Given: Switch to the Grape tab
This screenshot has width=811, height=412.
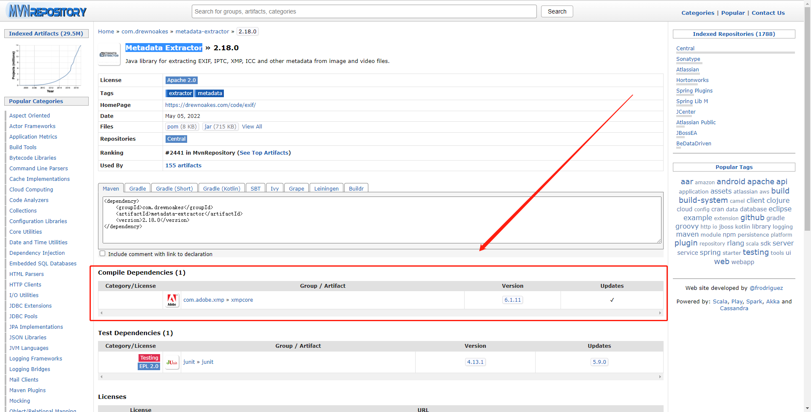Looking at the screenshot, I should 297,188.
